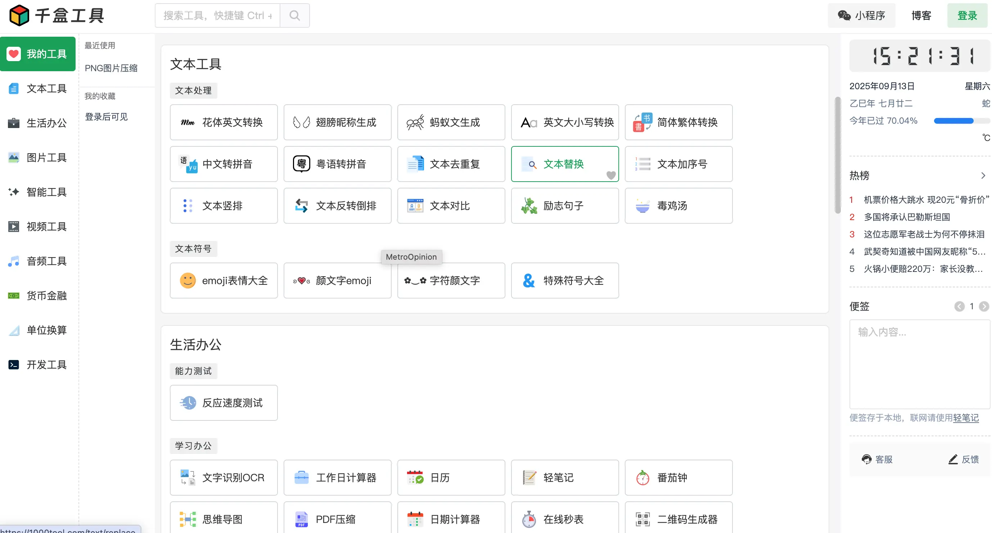Open recent tool PNG图片压缩
992x533 pixels.
click(111, 68)
